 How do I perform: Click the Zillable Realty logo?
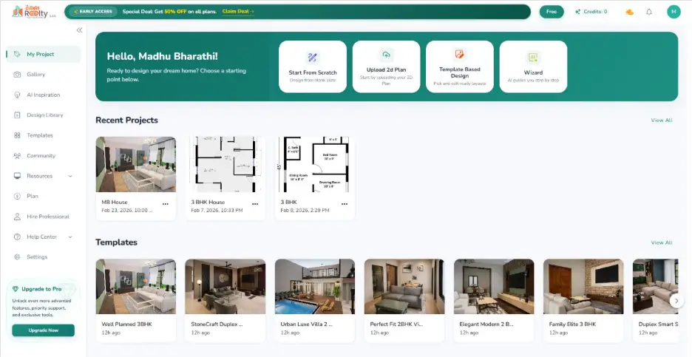pos(34,12)
